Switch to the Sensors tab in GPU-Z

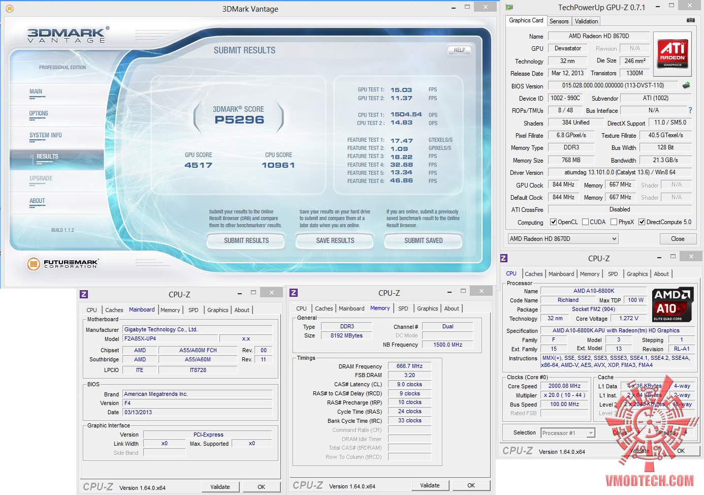tap(559, 21)
